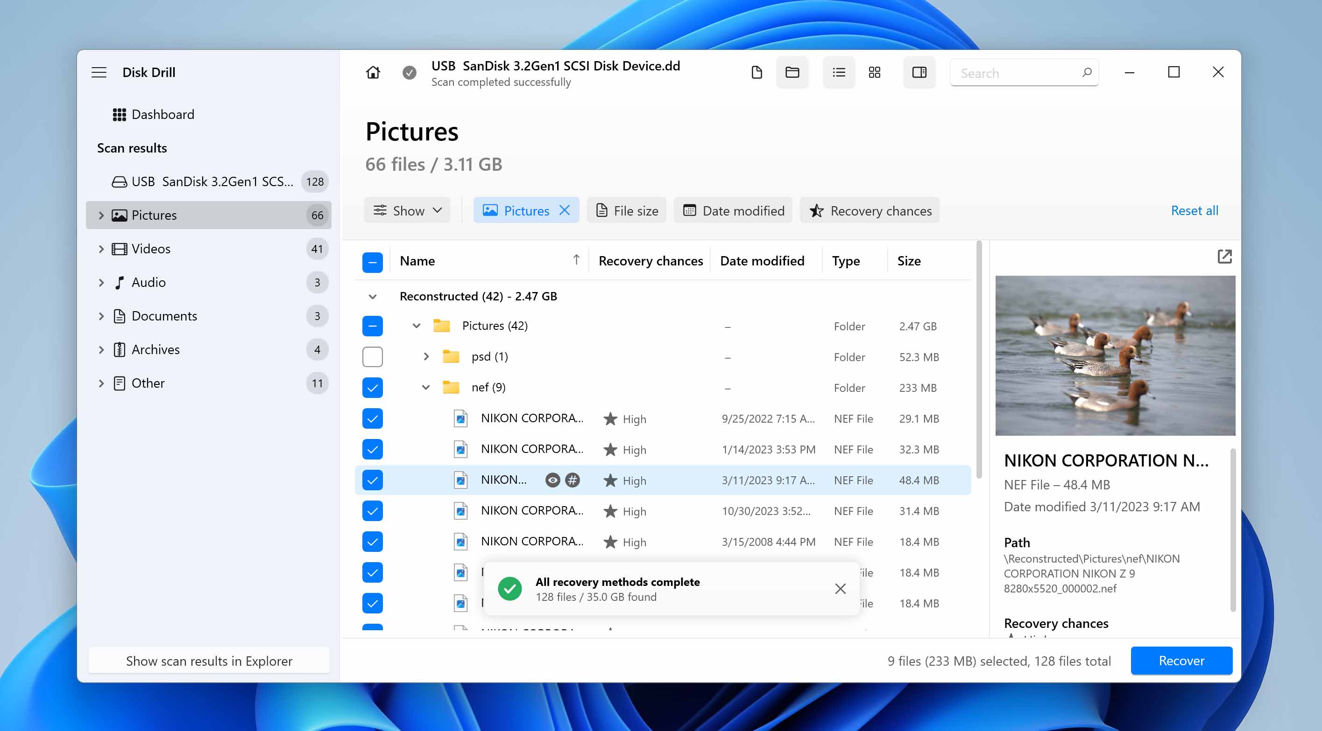Screen dimensions: 1322x731
Task: Click the Name column sort arrow
Action: pyautogui.click(x=576, y=260)
